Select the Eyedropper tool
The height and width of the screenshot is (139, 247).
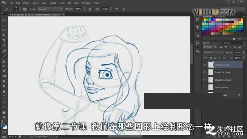[4, 45]
